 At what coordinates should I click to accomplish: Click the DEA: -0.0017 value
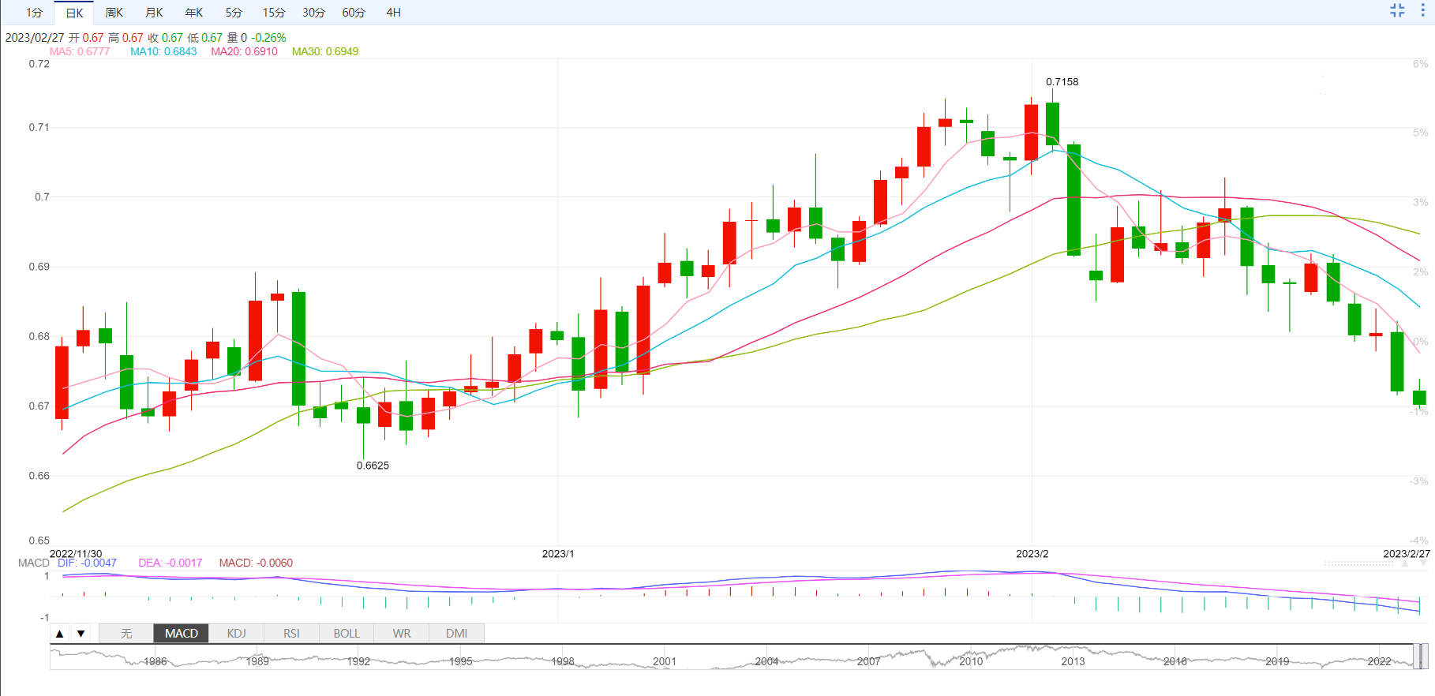pyautogui.click(x=170, y=563)
